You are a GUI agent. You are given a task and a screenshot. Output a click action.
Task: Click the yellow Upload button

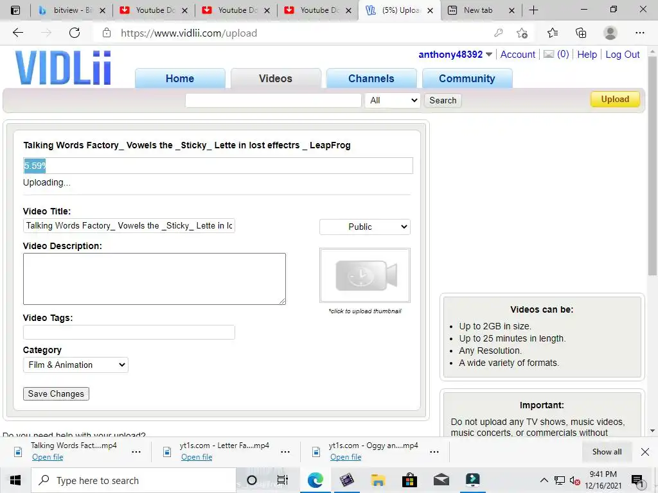(x=615, y=99)
